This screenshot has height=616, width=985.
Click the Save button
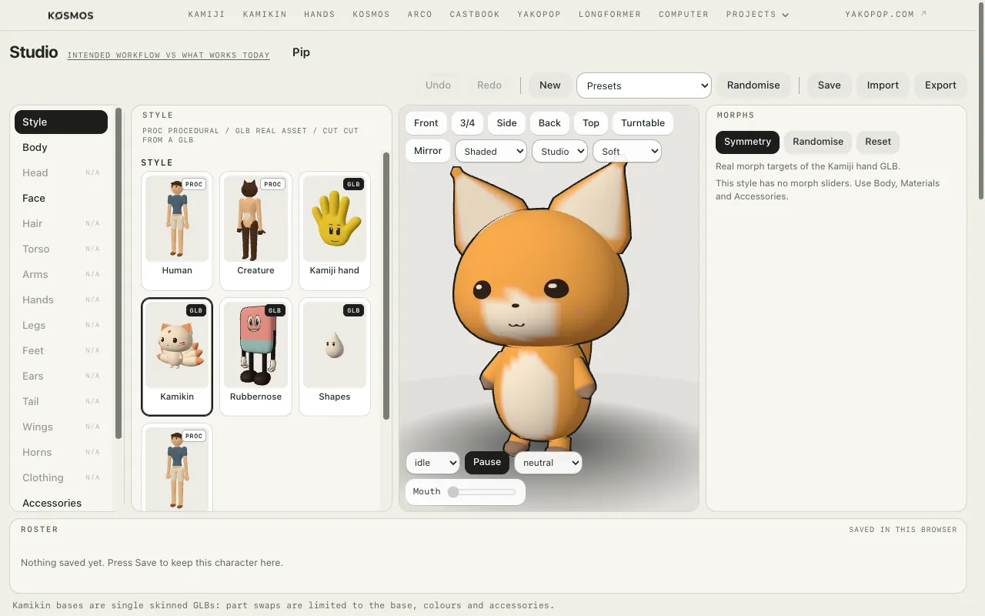[x=829, y=85]
